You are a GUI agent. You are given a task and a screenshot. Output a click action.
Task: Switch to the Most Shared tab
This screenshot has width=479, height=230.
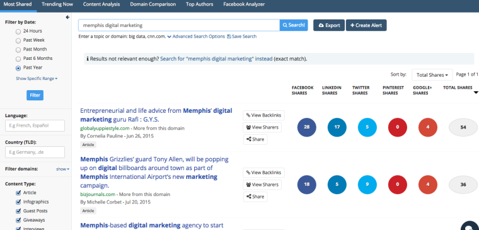coord(18,4)
